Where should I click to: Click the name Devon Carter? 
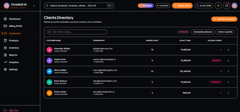click(x=60, y=92)
